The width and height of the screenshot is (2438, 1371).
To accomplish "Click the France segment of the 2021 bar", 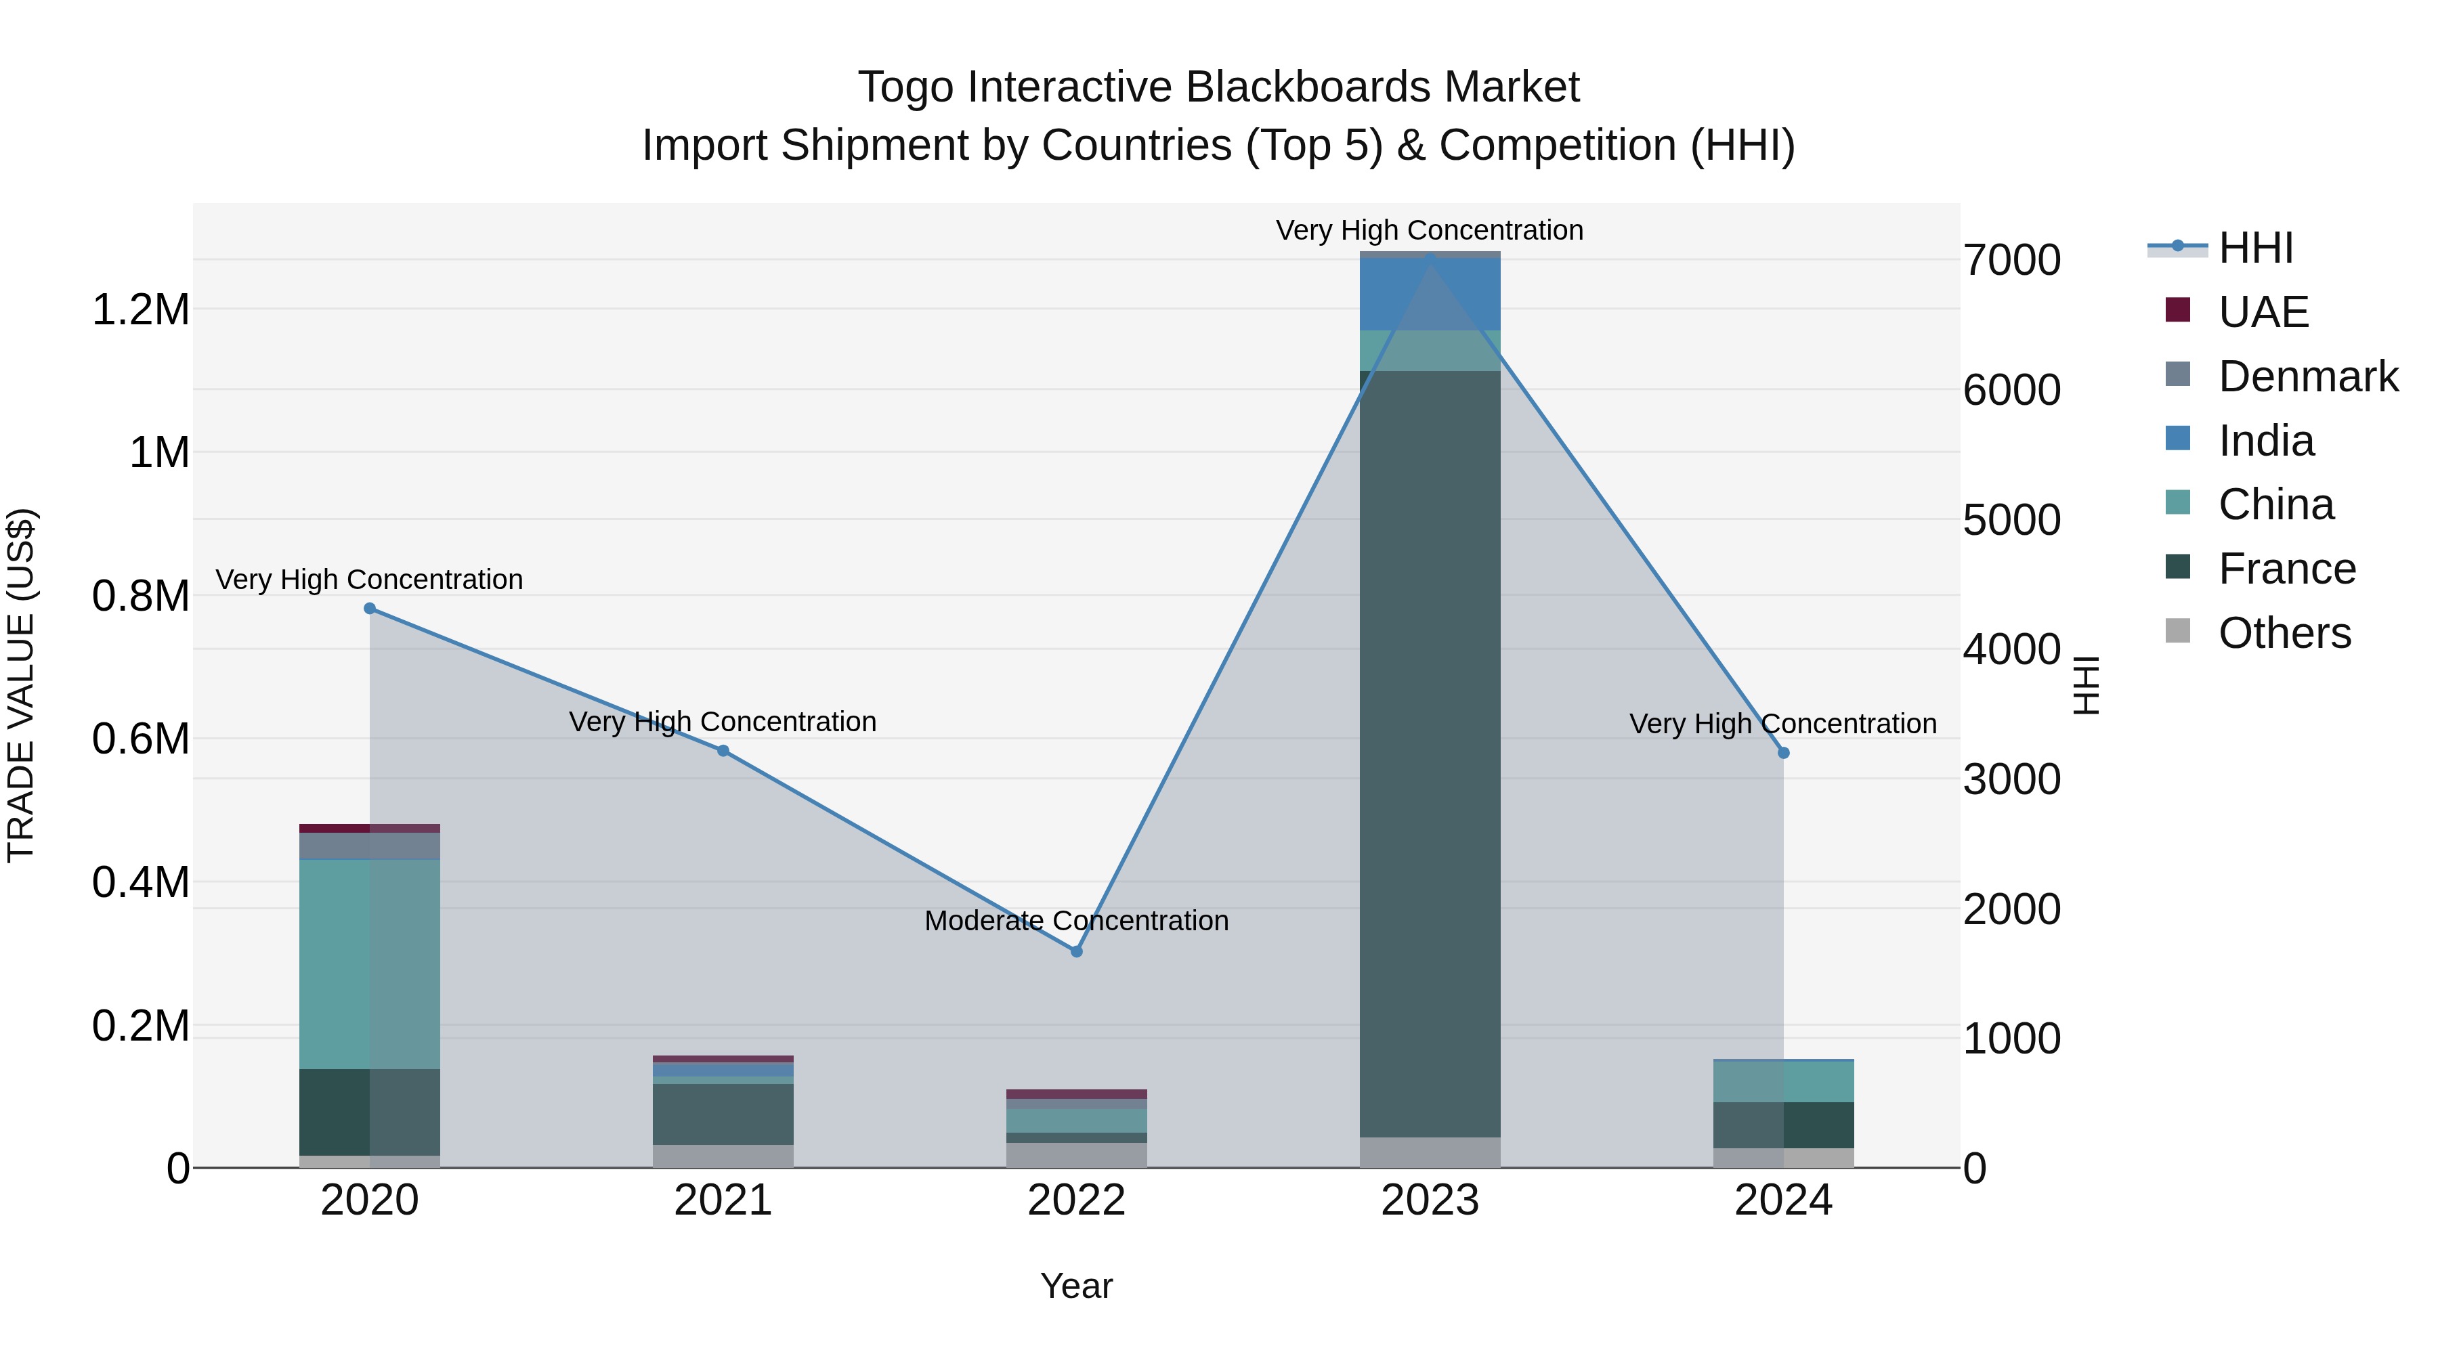I will point(723,1114).
